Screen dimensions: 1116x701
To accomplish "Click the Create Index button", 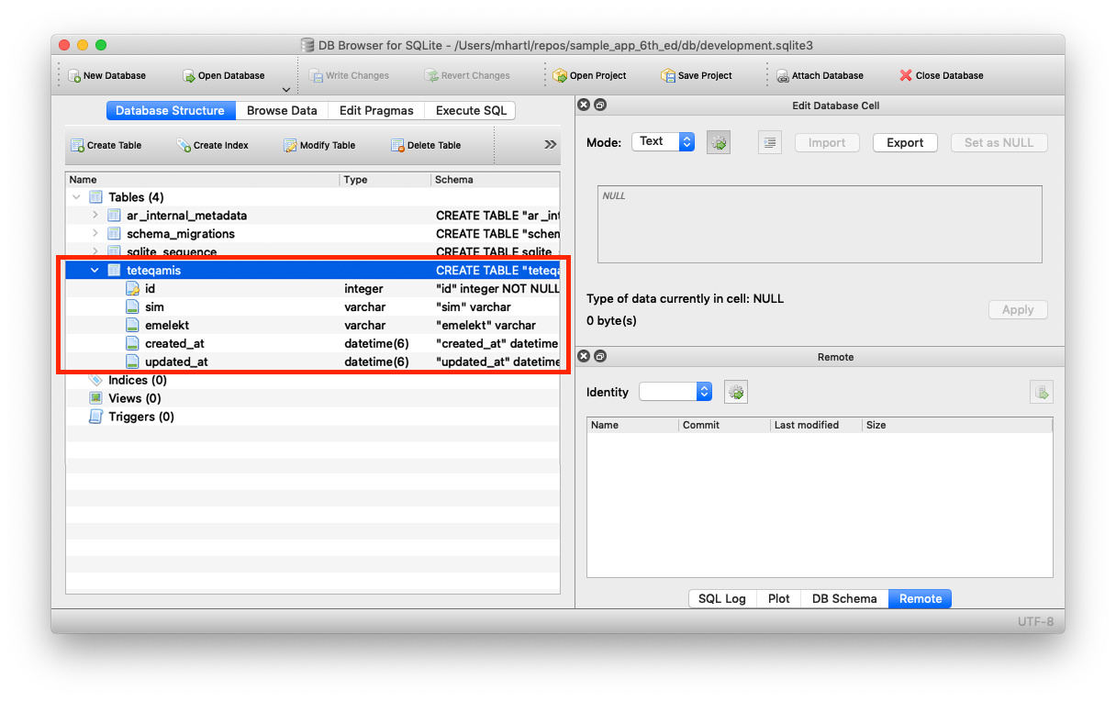I will click(212, 145).
